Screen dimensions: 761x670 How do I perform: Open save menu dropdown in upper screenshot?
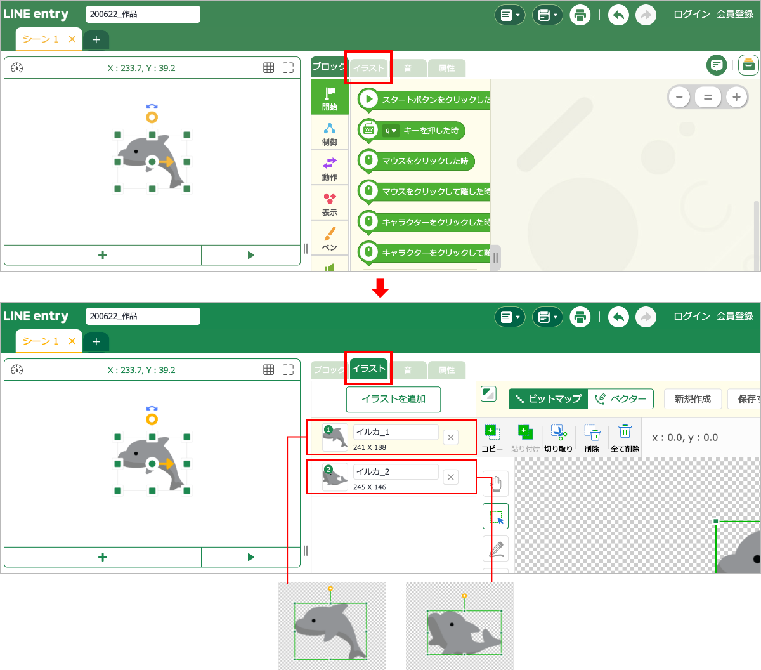point(547,15)
